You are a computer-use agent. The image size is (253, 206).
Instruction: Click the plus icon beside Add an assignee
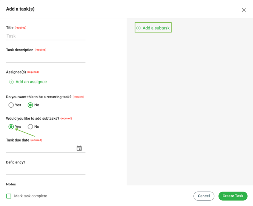11,82
